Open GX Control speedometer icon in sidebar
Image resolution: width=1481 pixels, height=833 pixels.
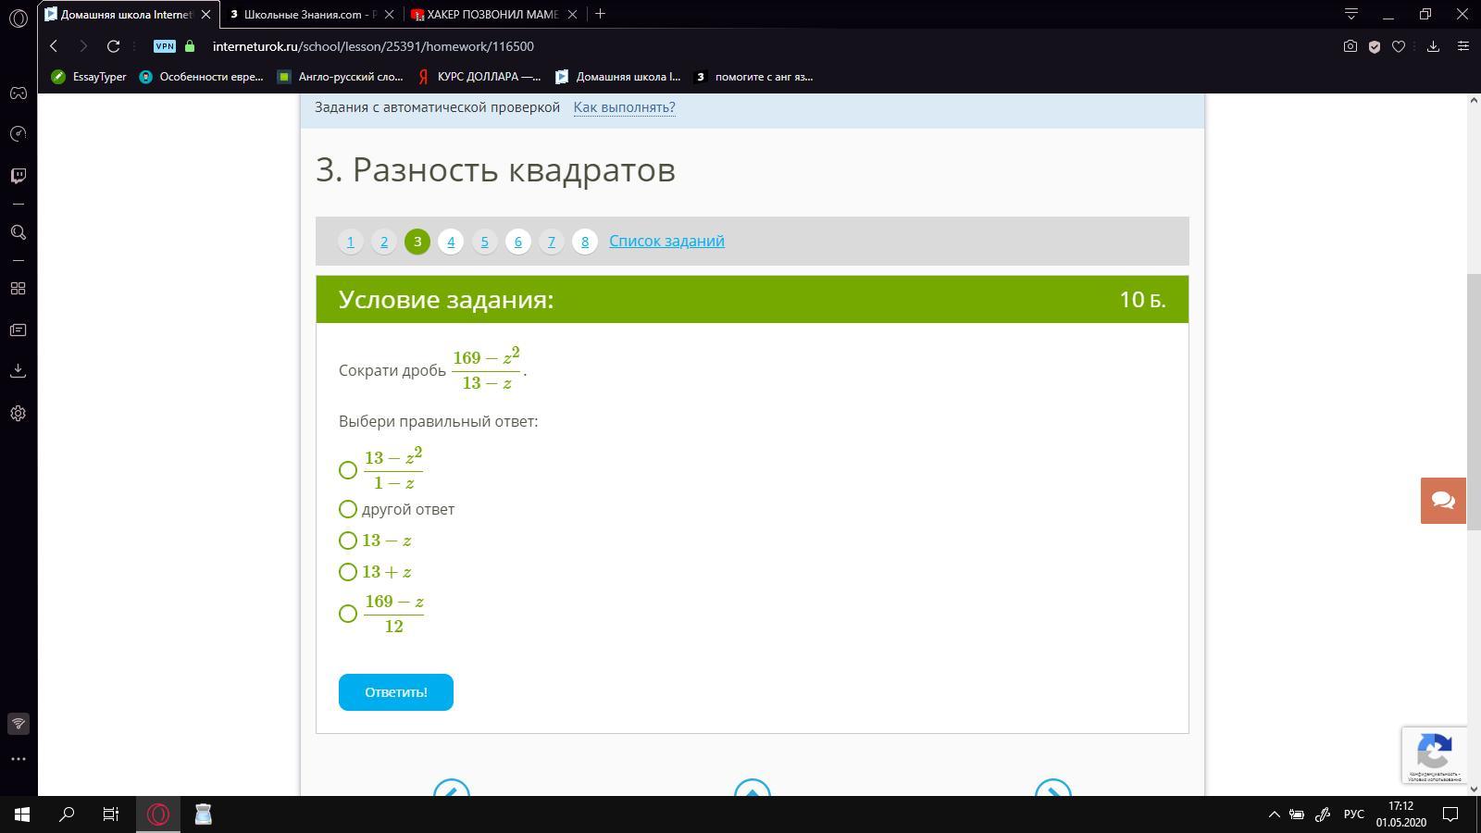18,134
